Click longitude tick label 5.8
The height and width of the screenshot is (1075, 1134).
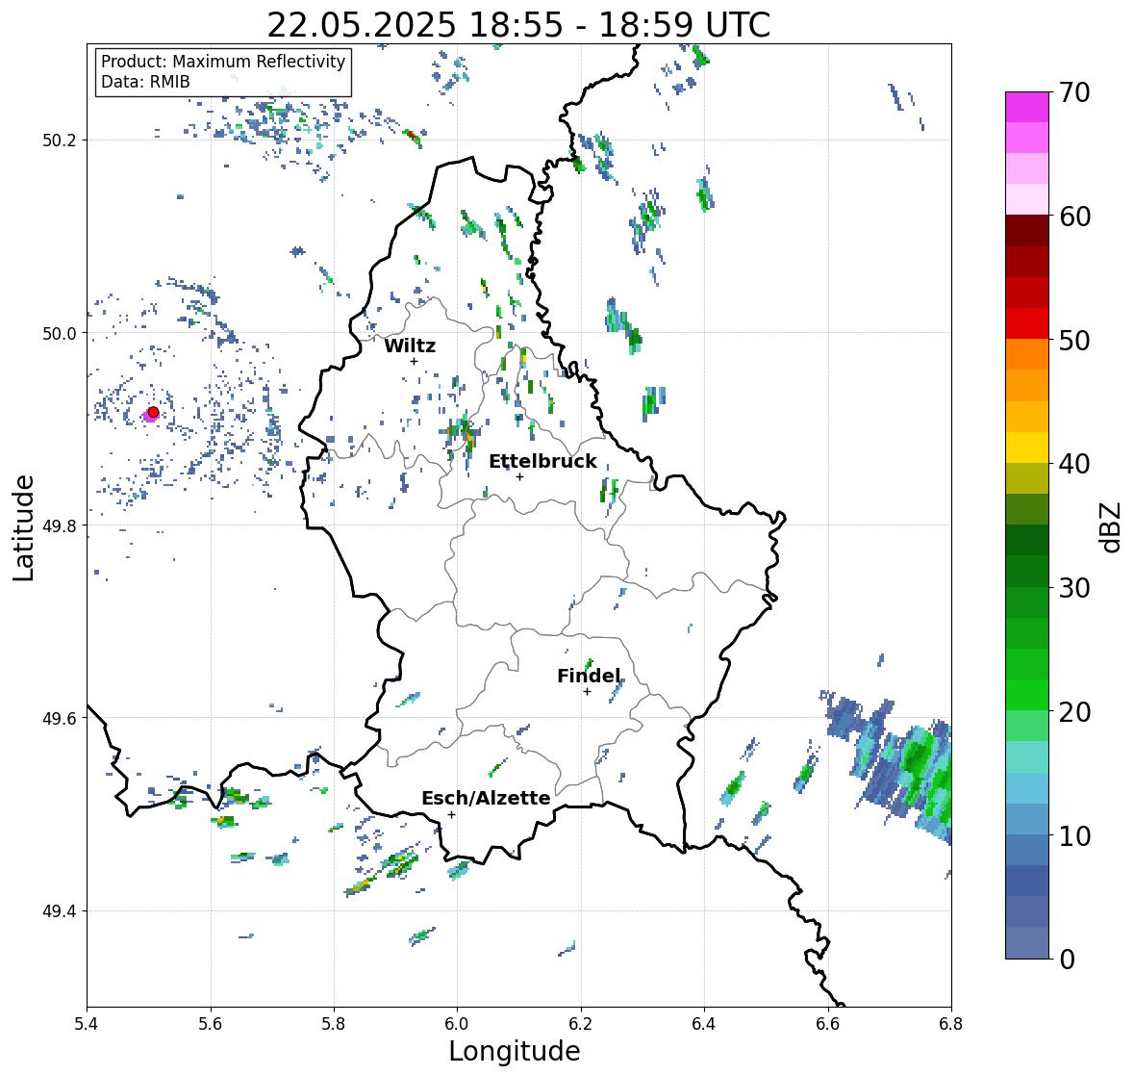[334, 1024]
